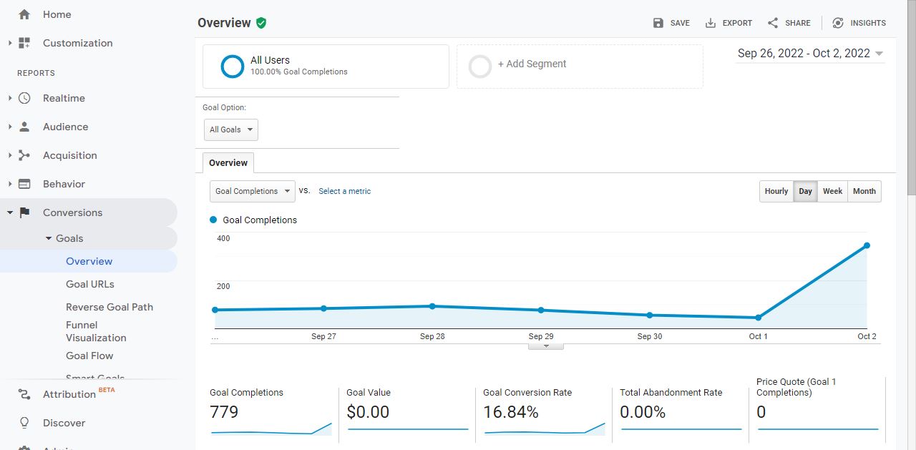This screenshot has width=916, height=450.
Task: Click Select a metric link
Action: click(345, 191)
